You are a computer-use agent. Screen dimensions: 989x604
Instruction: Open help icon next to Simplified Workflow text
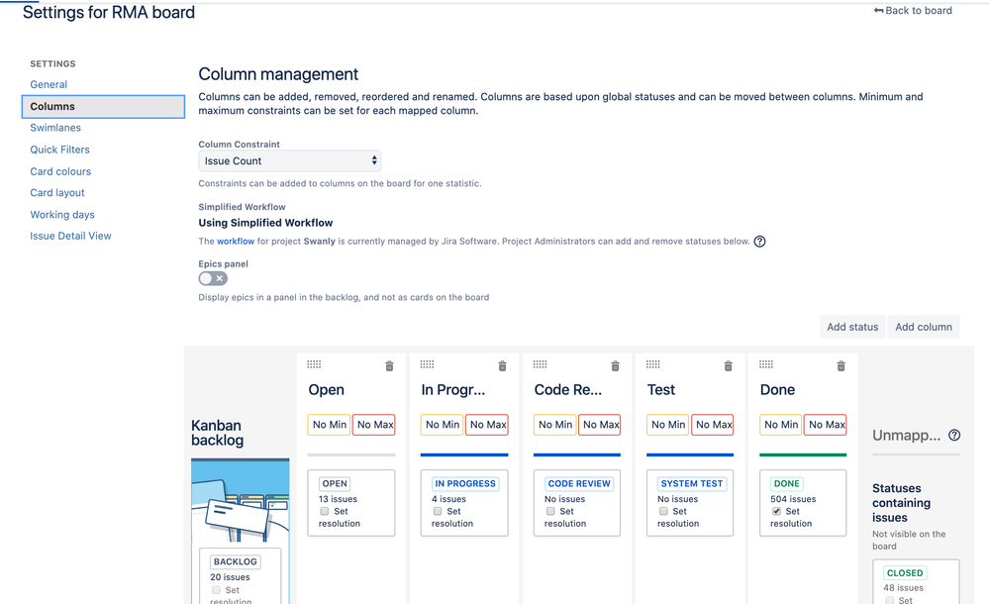(759, 241)
